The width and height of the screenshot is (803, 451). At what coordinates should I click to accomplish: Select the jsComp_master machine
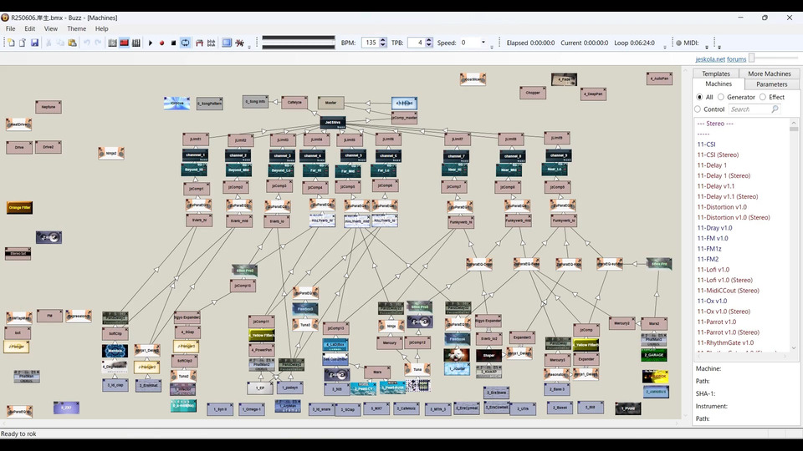click(404, 118)
